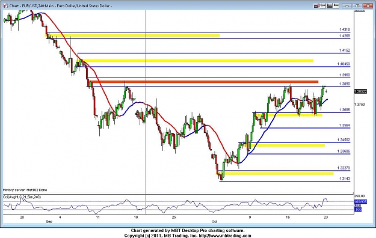Viewport: 376px width, 238px height.
Task: Click the 1.3143 price level label
Action: (x=345, y=178)
